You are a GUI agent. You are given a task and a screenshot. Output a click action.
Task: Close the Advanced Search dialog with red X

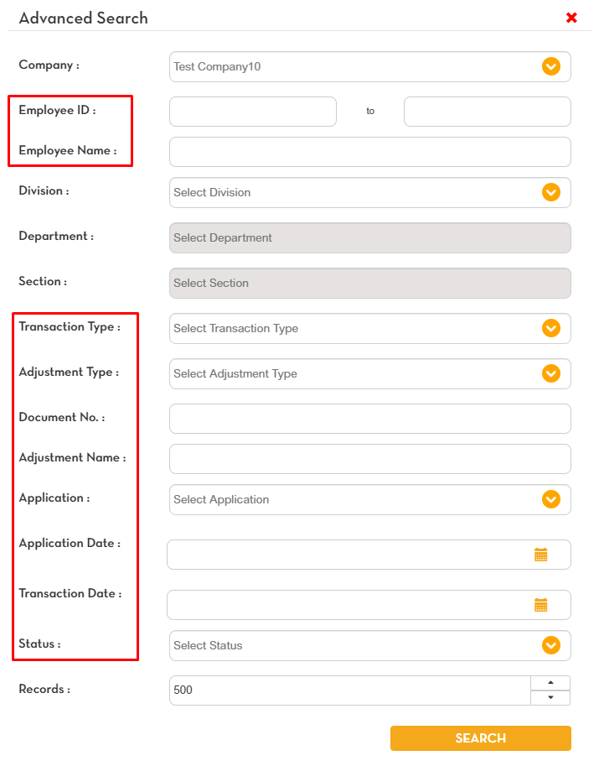tap(571, 18)
